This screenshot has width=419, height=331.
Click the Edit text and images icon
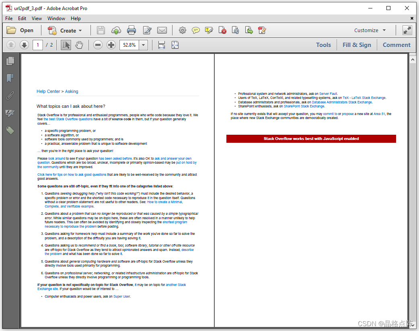point(147,30)
